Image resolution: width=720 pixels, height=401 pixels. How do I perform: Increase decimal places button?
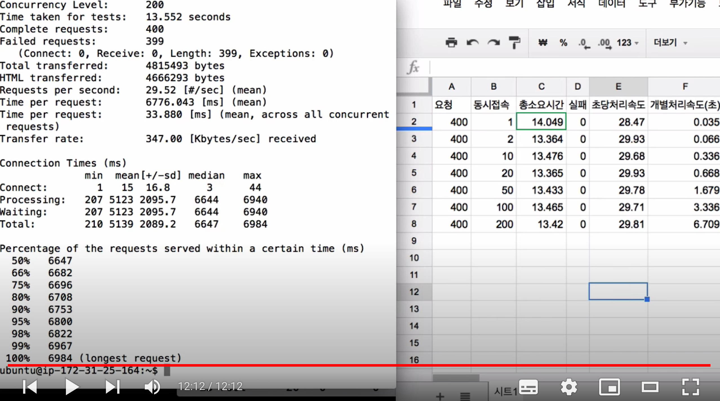[605, 44]
